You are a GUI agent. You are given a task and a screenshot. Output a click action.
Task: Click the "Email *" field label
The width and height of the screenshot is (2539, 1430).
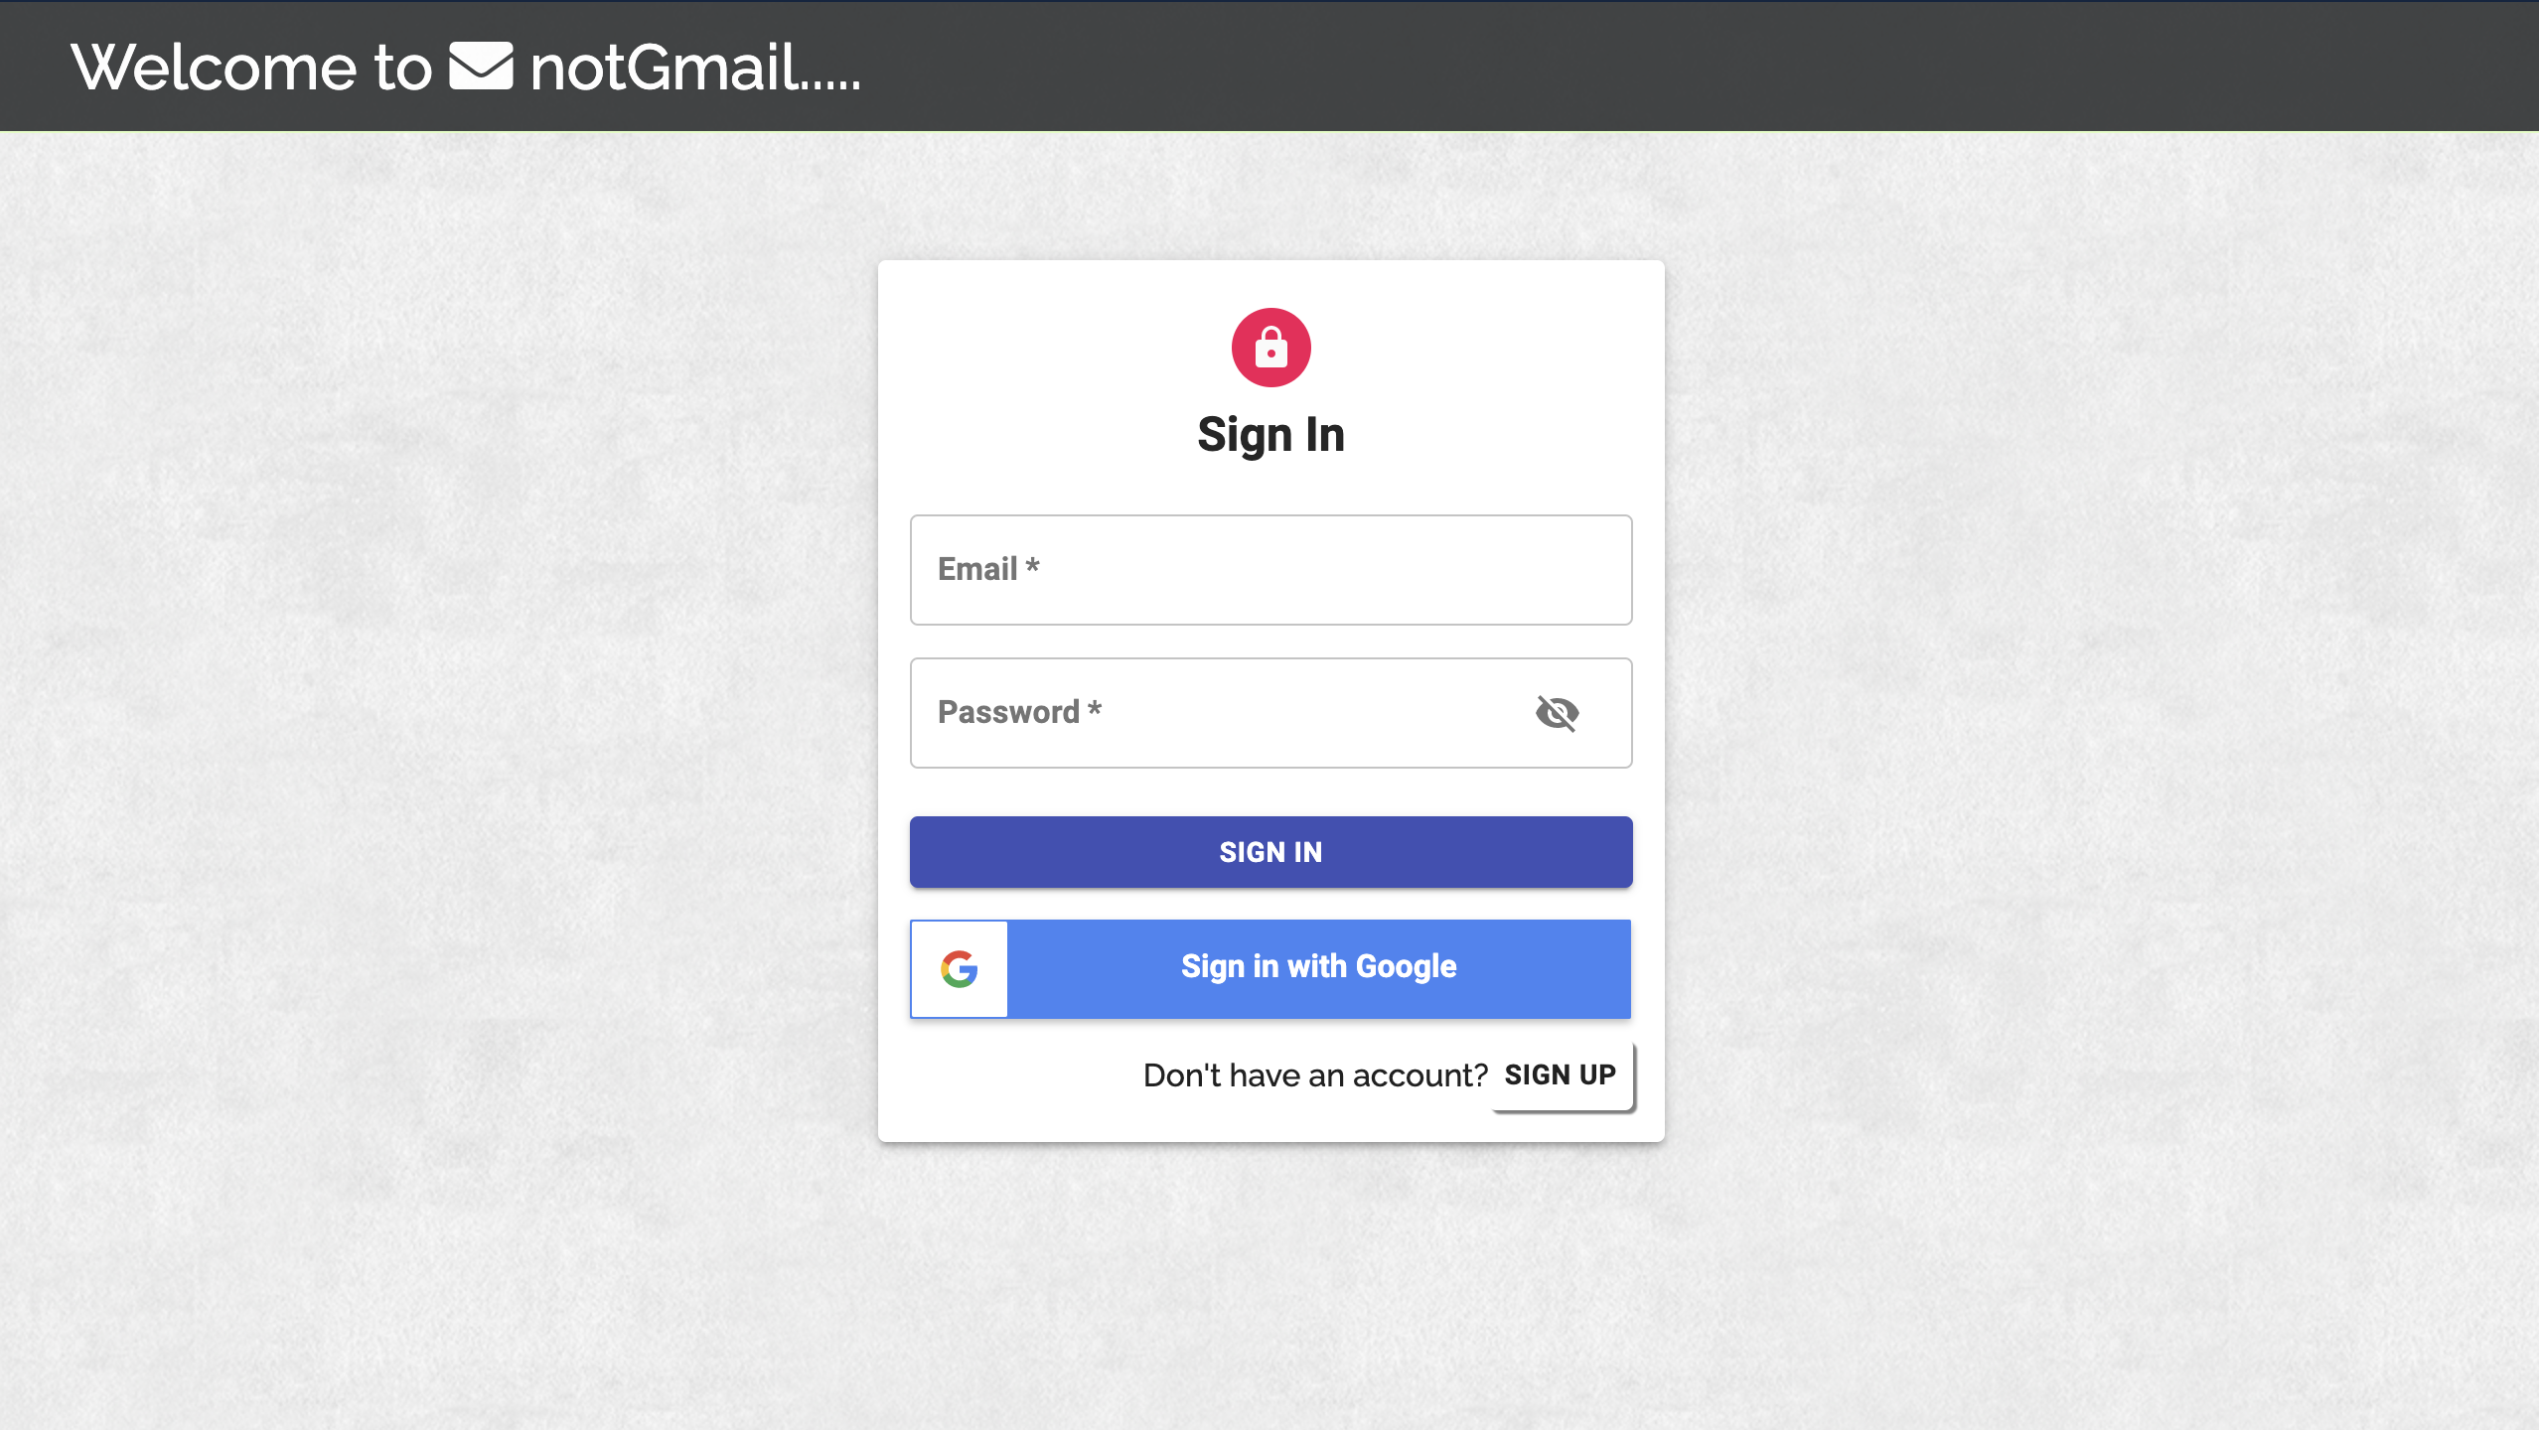click(x=988, y=569)
